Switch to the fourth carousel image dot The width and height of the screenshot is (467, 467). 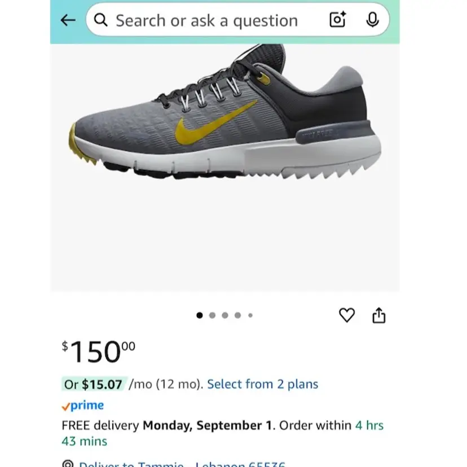click(238, 315)
